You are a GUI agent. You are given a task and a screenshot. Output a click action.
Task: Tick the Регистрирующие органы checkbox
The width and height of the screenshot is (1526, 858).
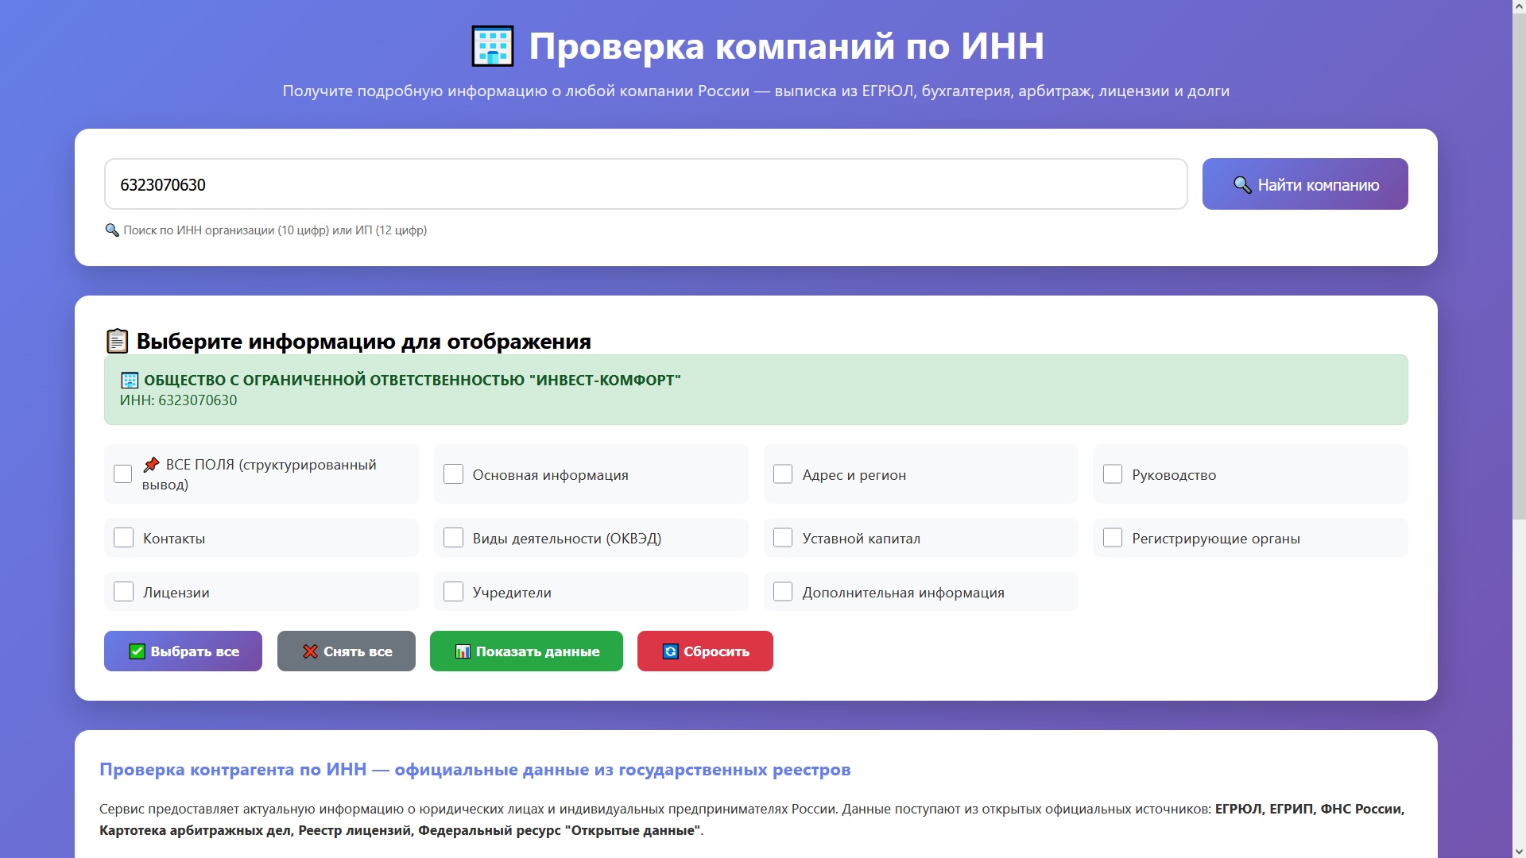[1113, 538]
